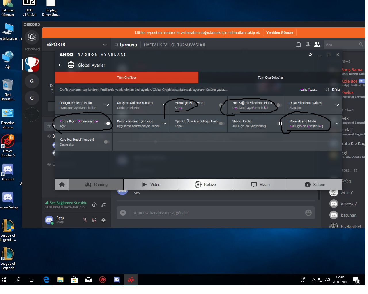Toggle Morfolojik Filtreleme switch

222,105
